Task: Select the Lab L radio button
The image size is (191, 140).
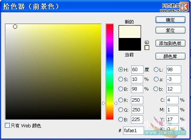Action: click(156, 70)
